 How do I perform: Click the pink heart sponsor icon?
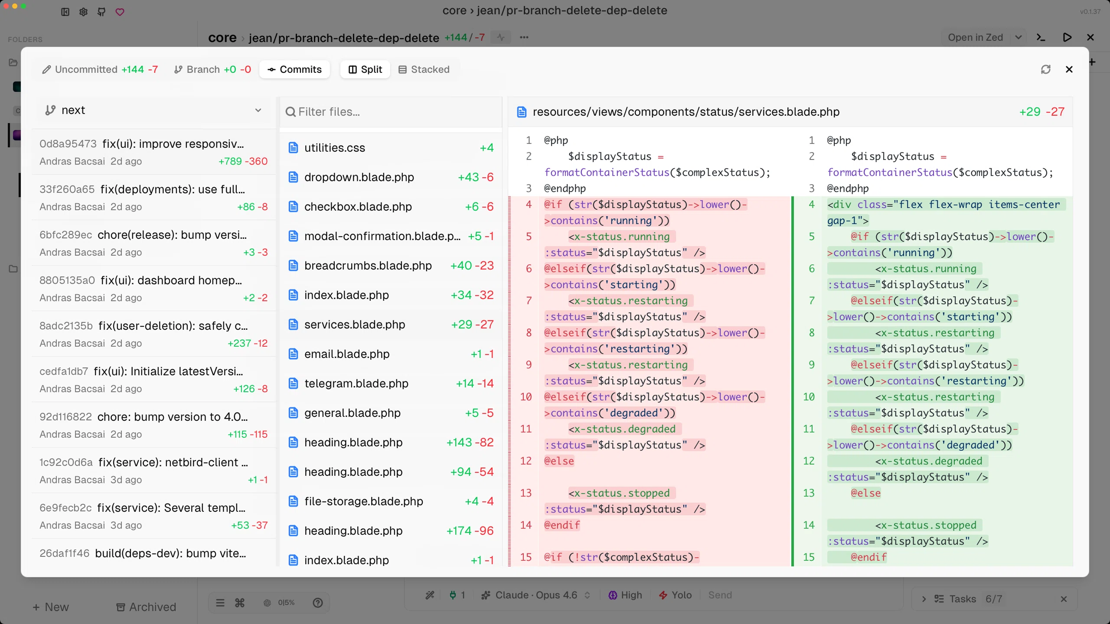pyautogui.click(x=120, y=12)
